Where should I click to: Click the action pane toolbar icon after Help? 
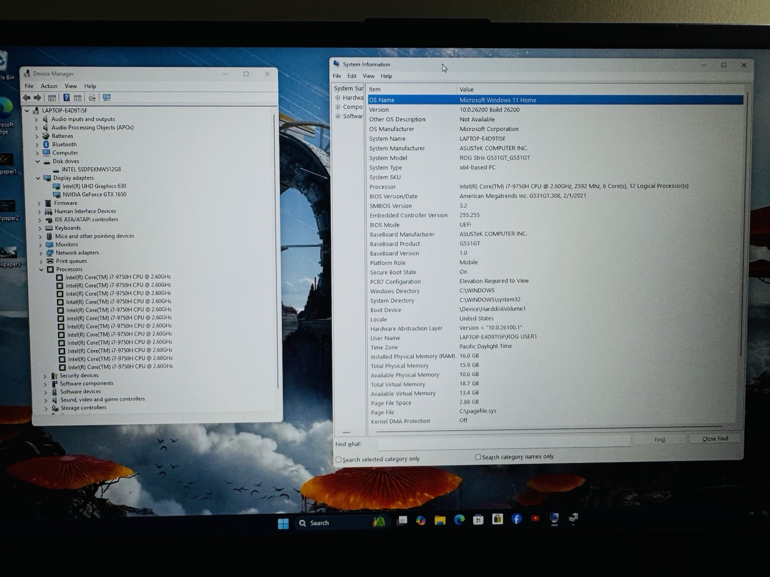tap(77, 98)
